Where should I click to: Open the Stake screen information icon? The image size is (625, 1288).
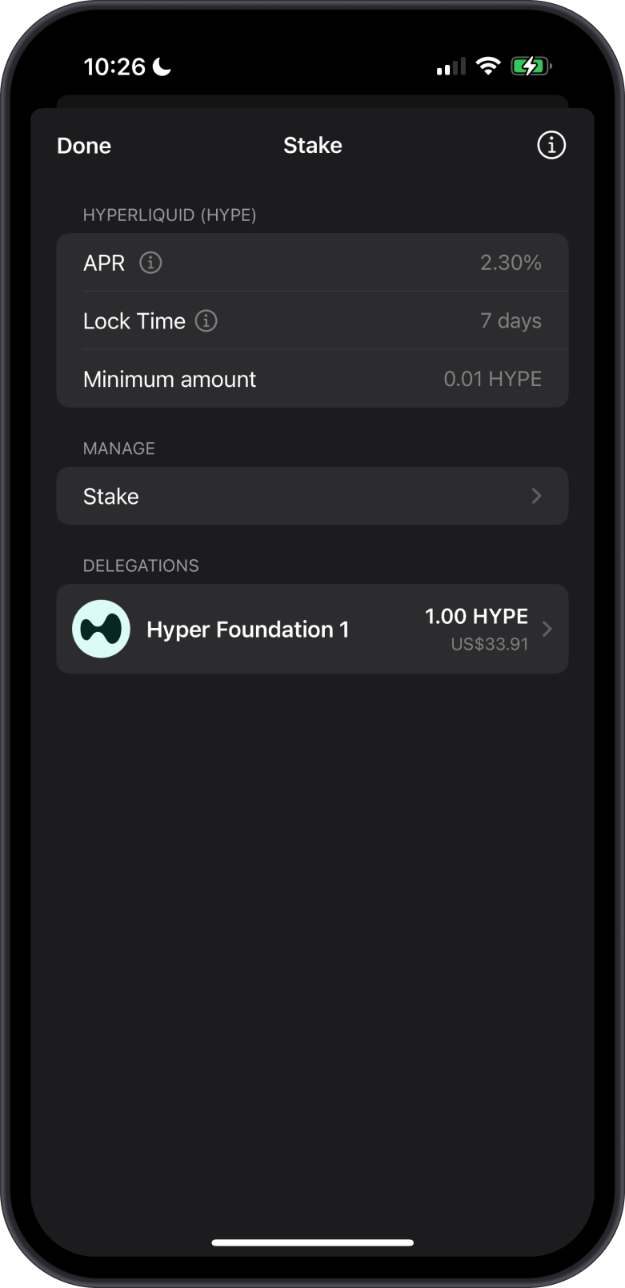(551, 145)
